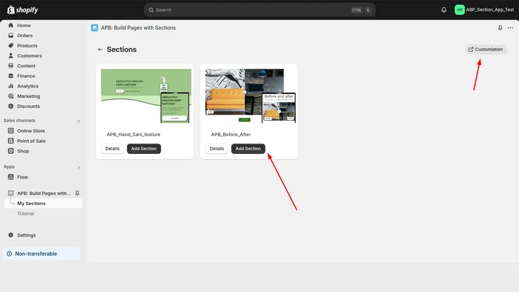Go back using the Sections arrow

[100, 49]
